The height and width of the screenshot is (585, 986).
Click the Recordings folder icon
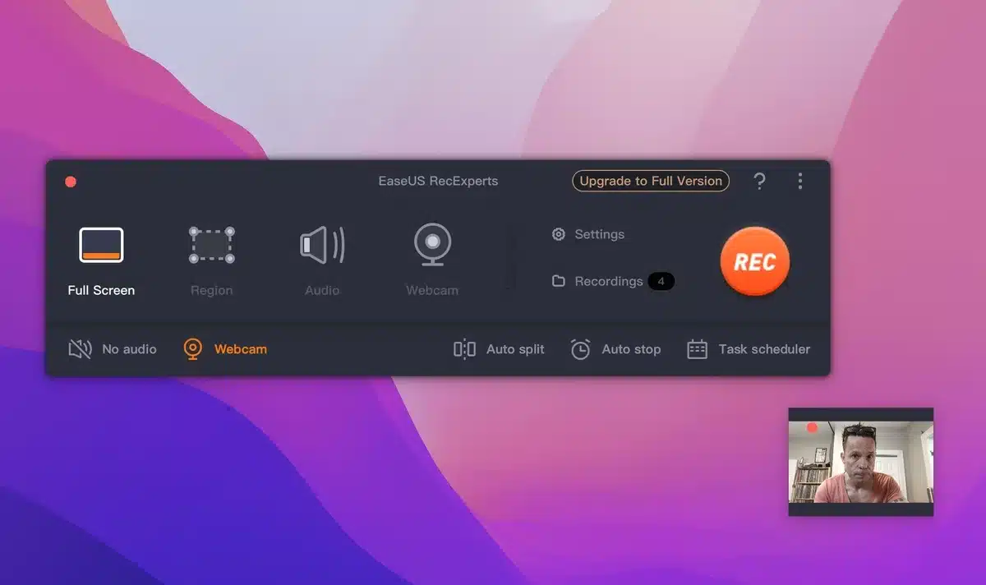tap(559, 281)
